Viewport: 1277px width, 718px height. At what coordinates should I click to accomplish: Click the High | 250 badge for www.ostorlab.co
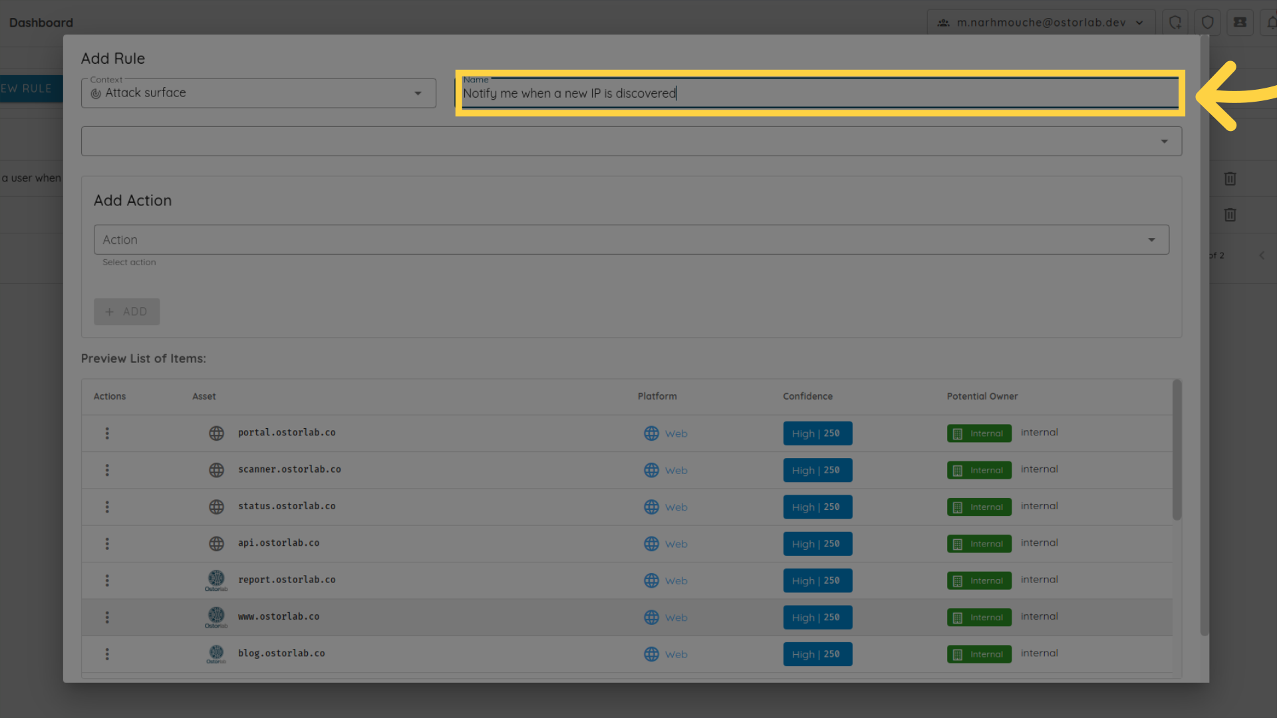click(x=817, y=618)
